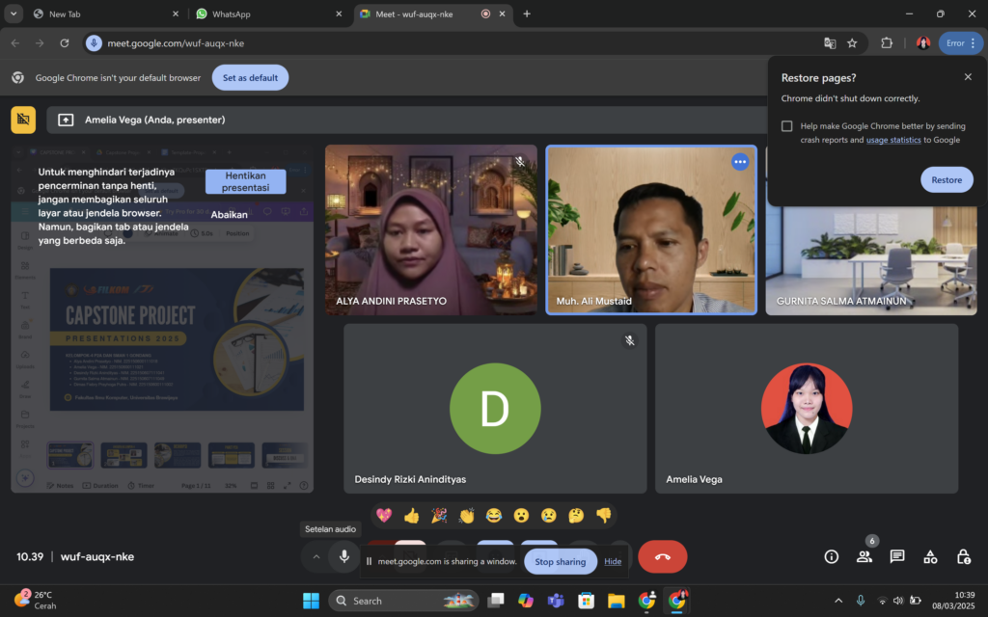The width and height of the screenshot is (988, 617).
Task: Click Alya Andini Prasetyo's video tile
Action: tap(430, 229)
